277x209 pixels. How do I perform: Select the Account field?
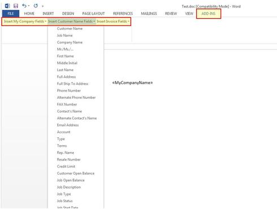click(x=64, y=132)
